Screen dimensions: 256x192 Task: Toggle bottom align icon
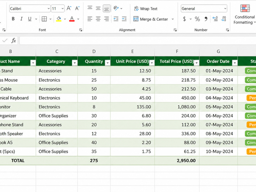[x=106, y=8]
